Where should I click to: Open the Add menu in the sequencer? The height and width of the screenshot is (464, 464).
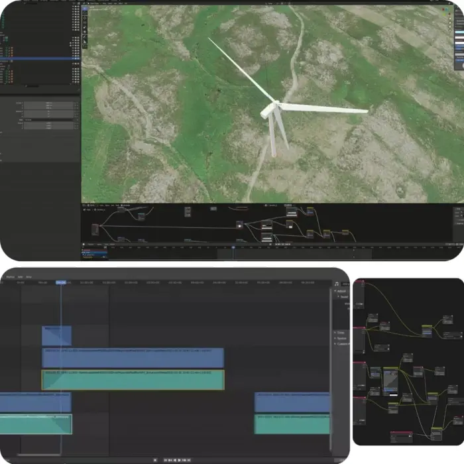pyautogui.click(x=21, y=277)
